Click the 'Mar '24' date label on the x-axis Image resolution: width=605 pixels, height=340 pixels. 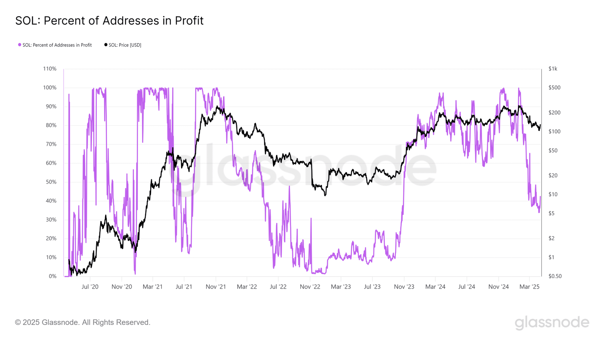tap(435, 287)
